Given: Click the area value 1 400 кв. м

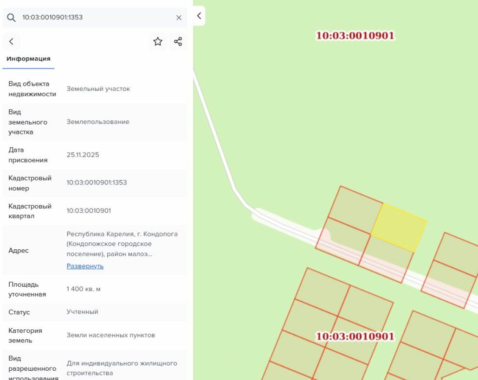Looking at the screenshot, I should 84,289.
